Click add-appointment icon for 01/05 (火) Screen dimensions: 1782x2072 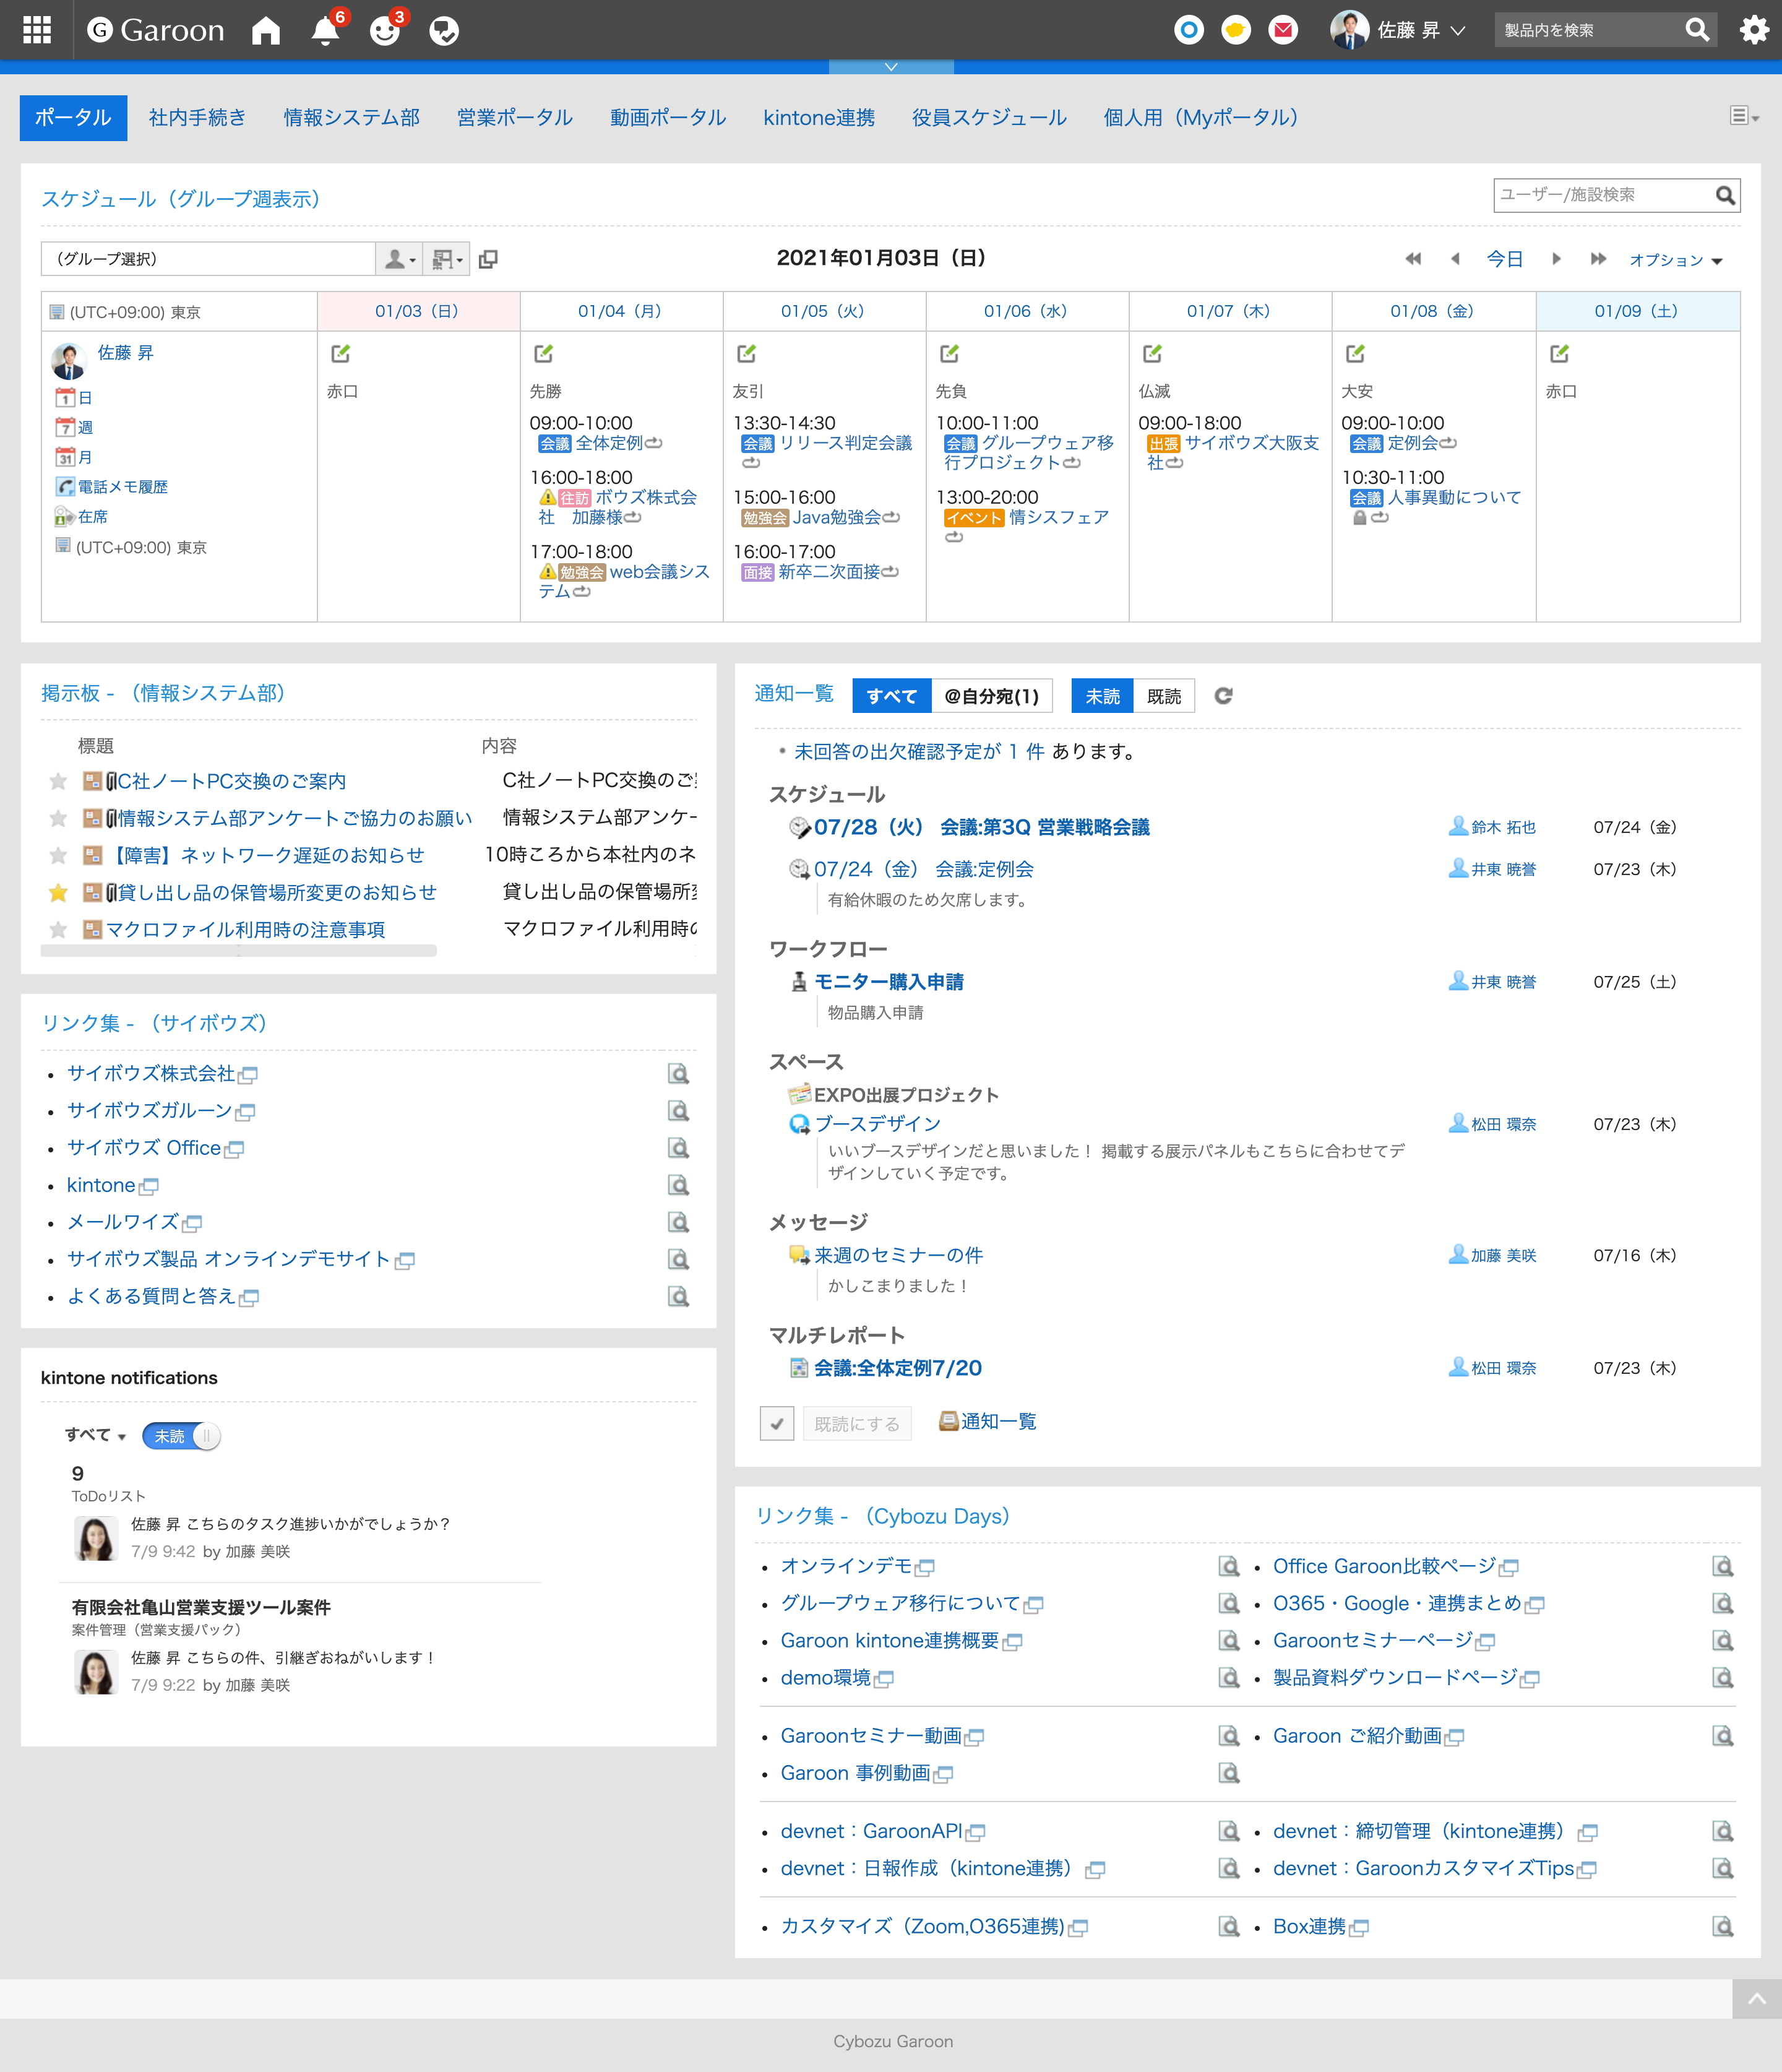click(746, 354)
